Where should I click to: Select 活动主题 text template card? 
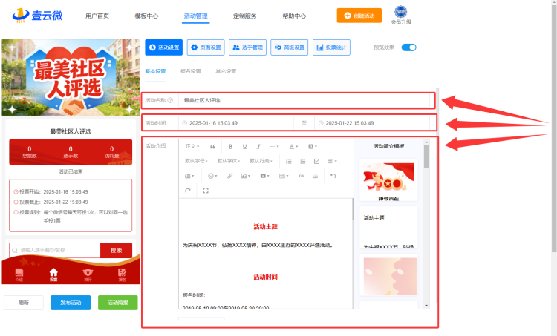tap(388, 228)
